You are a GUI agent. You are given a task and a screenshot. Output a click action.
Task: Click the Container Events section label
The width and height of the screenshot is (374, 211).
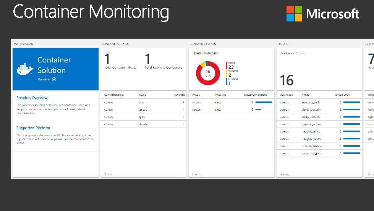[x=203, y=44]
